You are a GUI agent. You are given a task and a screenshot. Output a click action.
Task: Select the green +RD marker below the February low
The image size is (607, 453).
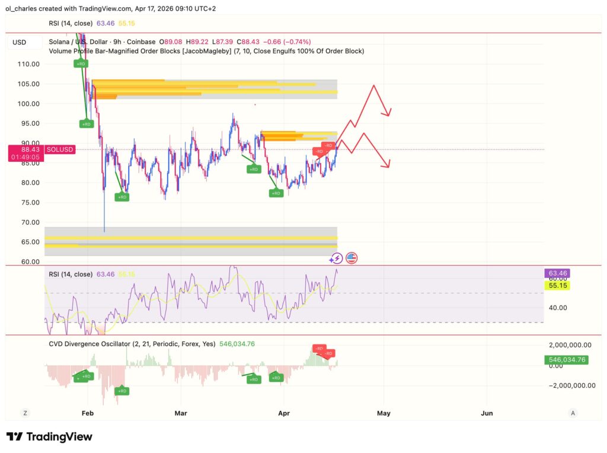(x=121, y=196)
